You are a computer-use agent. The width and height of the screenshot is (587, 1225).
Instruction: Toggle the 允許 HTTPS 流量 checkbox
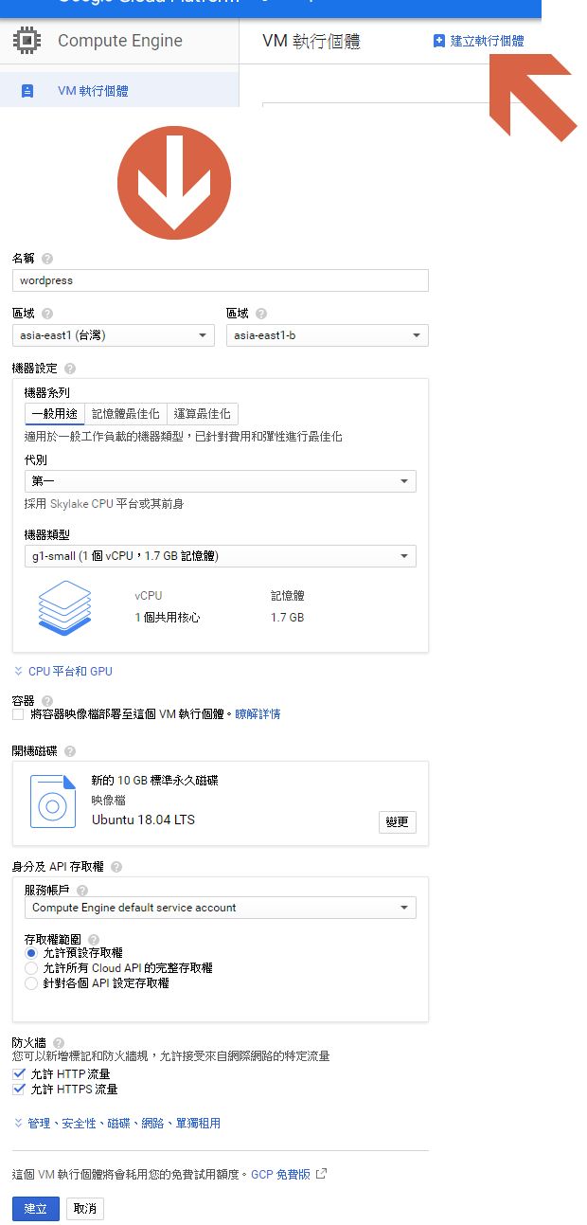coord(19,1090)
